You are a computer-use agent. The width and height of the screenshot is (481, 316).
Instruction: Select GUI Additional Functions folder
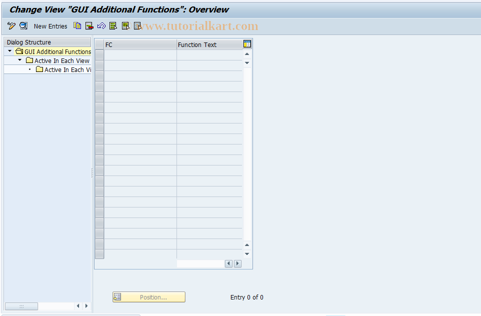(53, 51)
